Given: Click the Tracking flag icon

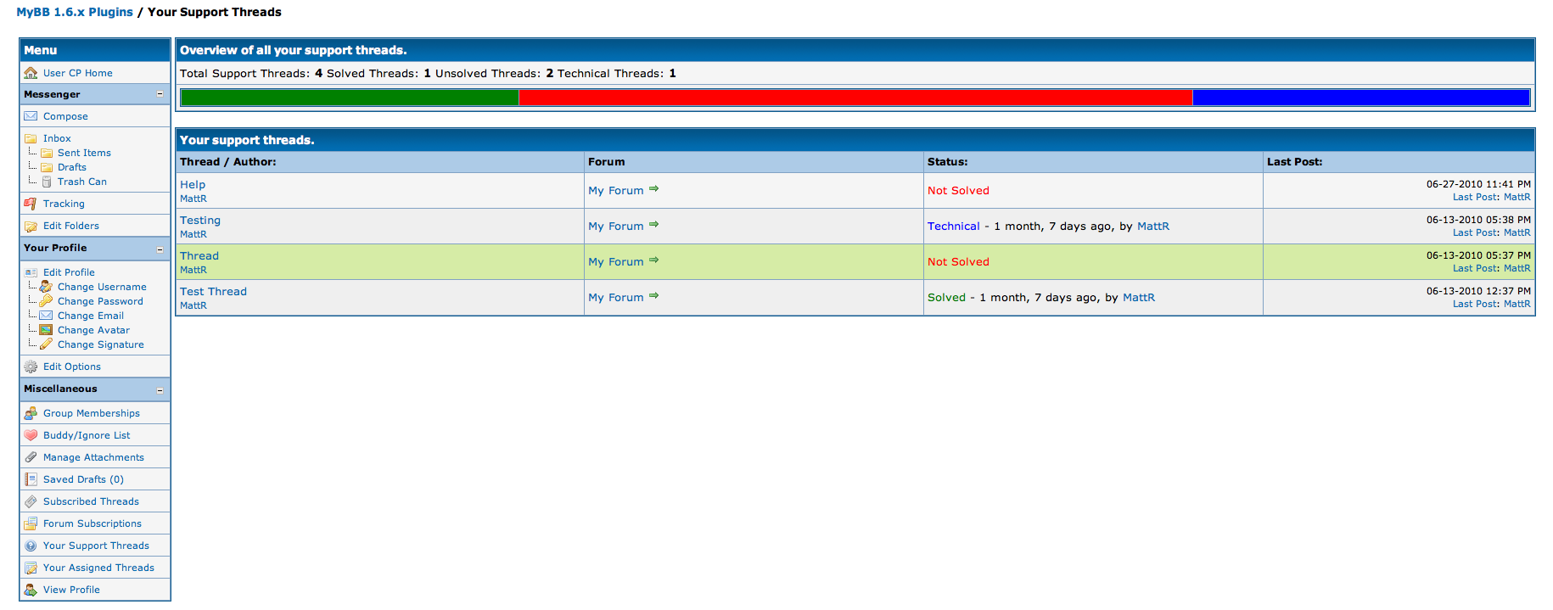Looking at the screenshot, I should (31, 204).
